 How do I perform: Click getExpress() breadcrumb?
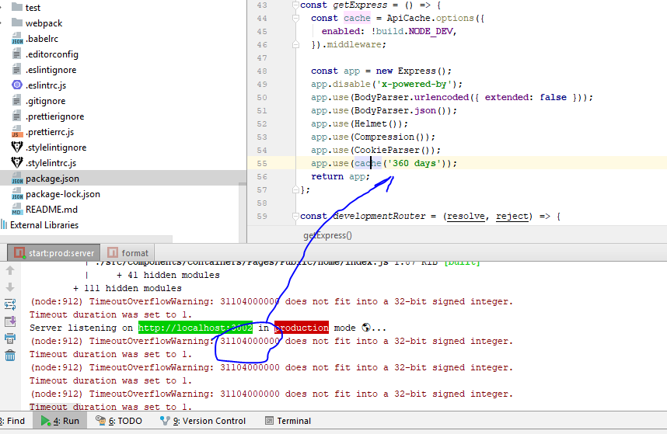pyautogui.click(x=327, y=235)
